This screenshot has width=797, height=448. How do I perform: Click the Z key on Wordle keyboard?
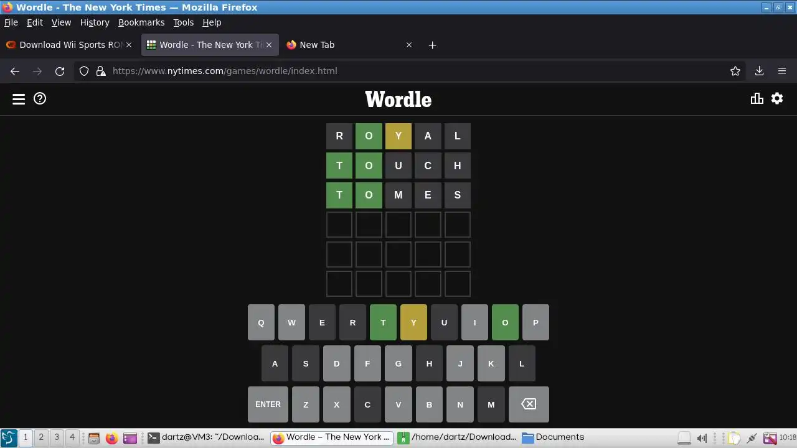pyautogui.click(x=306, y=404)
